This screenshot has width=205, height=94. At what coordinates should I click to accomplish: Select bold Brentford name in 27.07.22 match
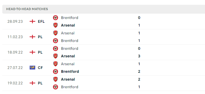click(70, 72)
